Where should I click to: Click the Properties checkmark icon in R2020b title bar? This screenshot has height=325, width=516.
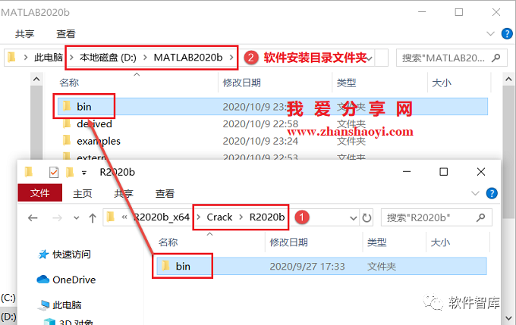54,172
